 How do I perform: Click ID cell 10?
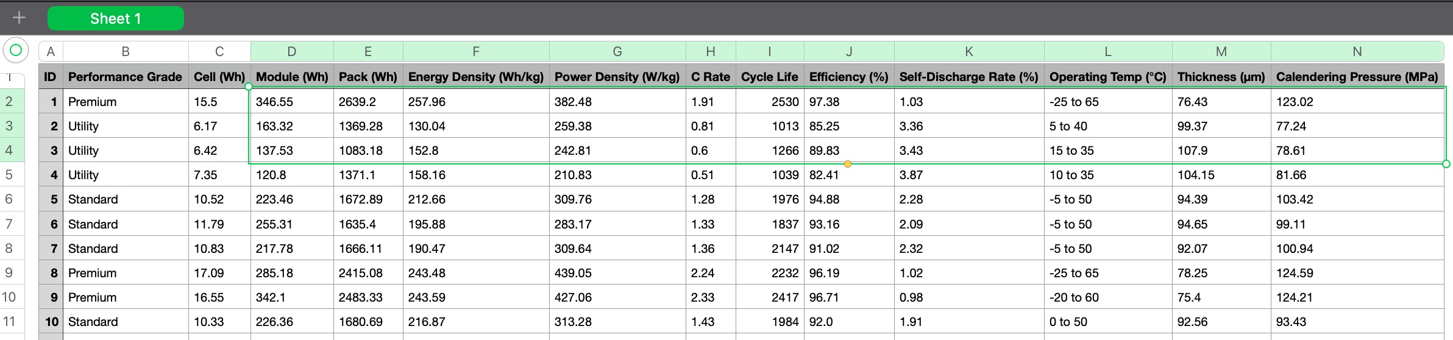51,322
